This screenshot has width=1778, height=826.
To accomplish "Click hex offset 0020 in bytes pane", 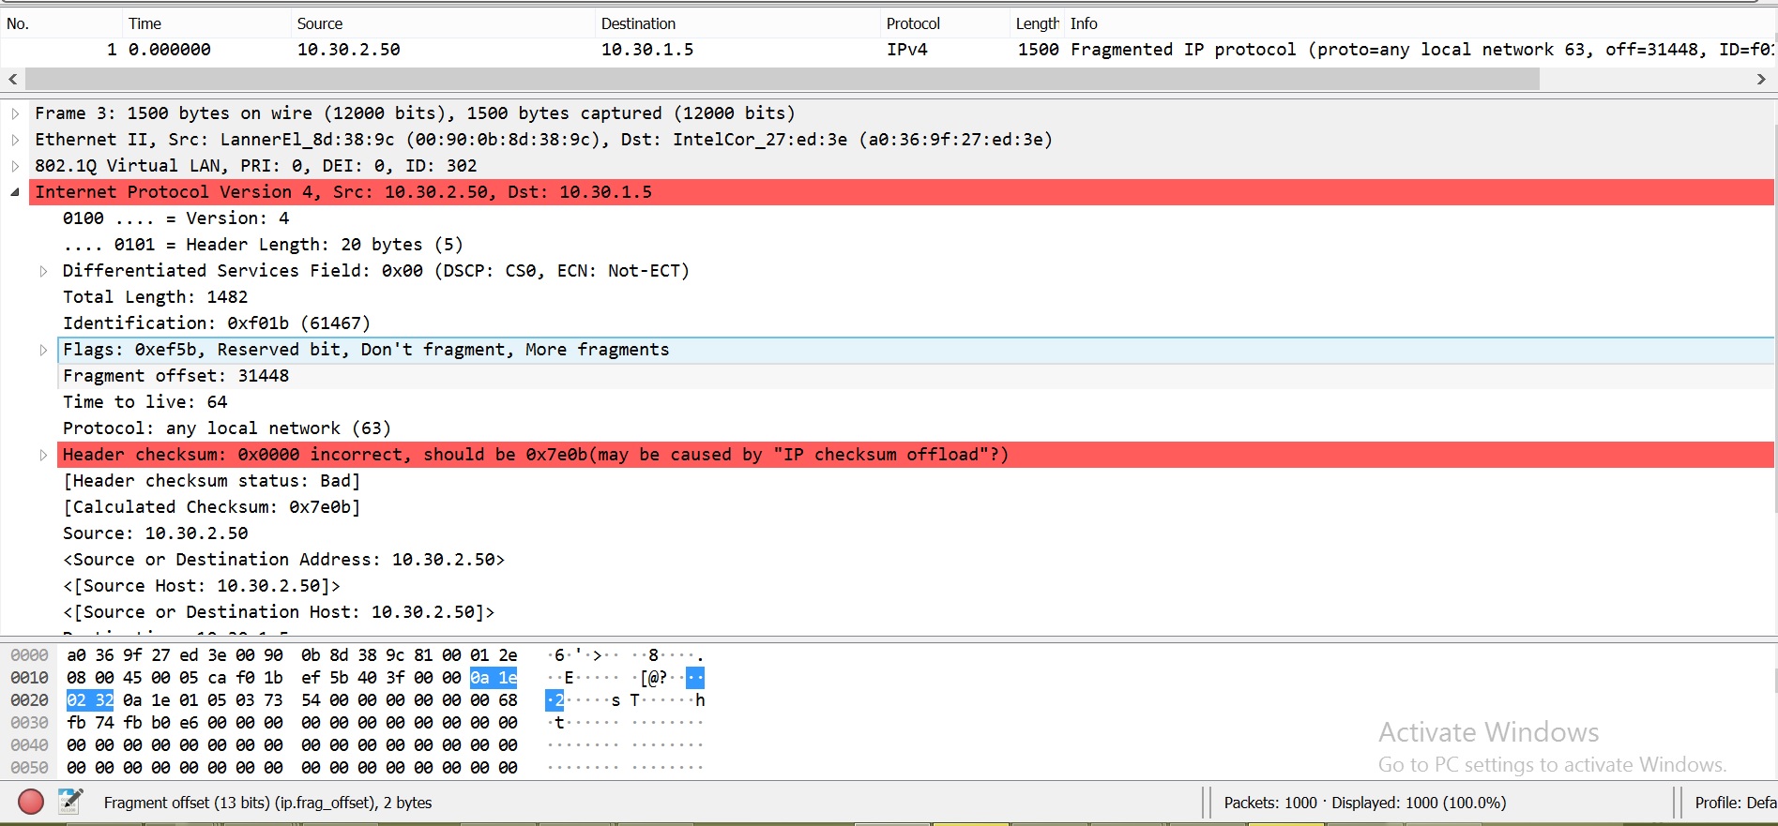I will pyautogui.click(x=29, y=700).
